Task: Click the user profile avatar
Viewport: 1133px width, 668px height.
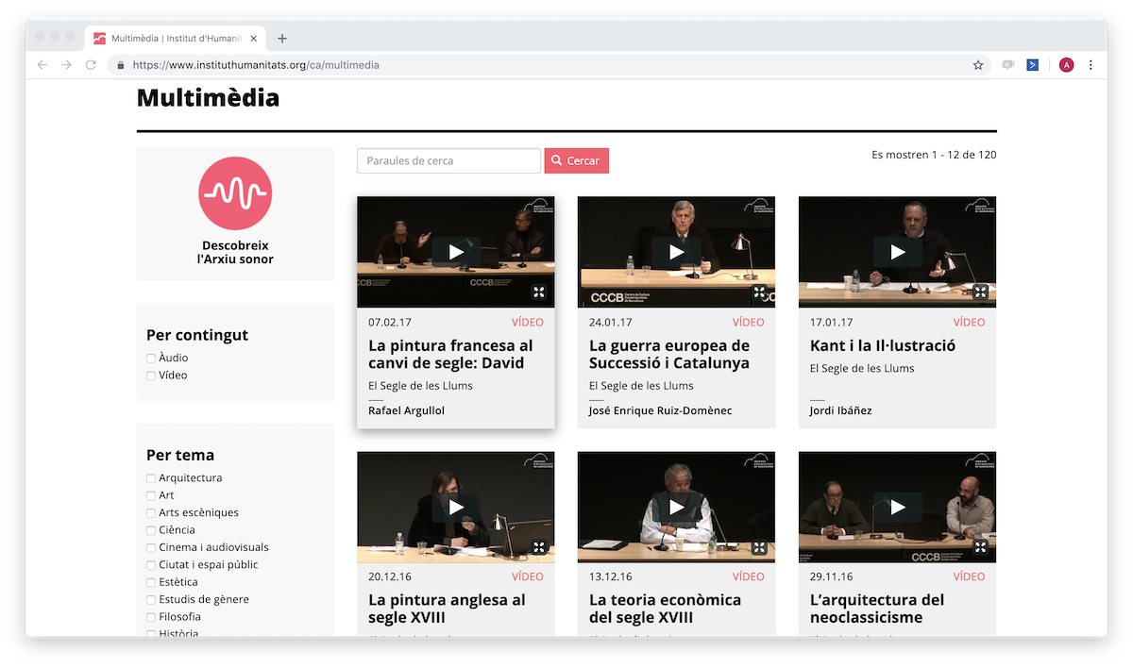Action: 1066,65
